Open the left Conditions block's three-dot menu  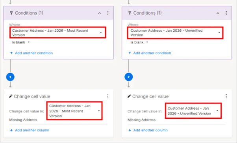coord(108,13)
